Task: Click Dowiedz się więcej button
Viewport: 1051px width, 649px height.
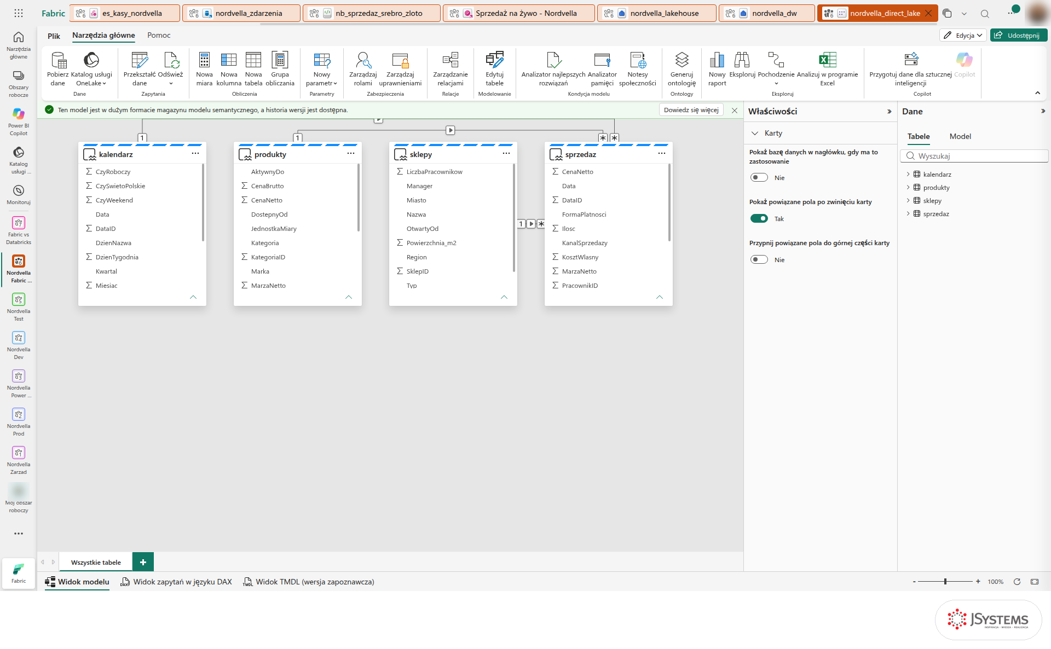Action: (691, 110)
